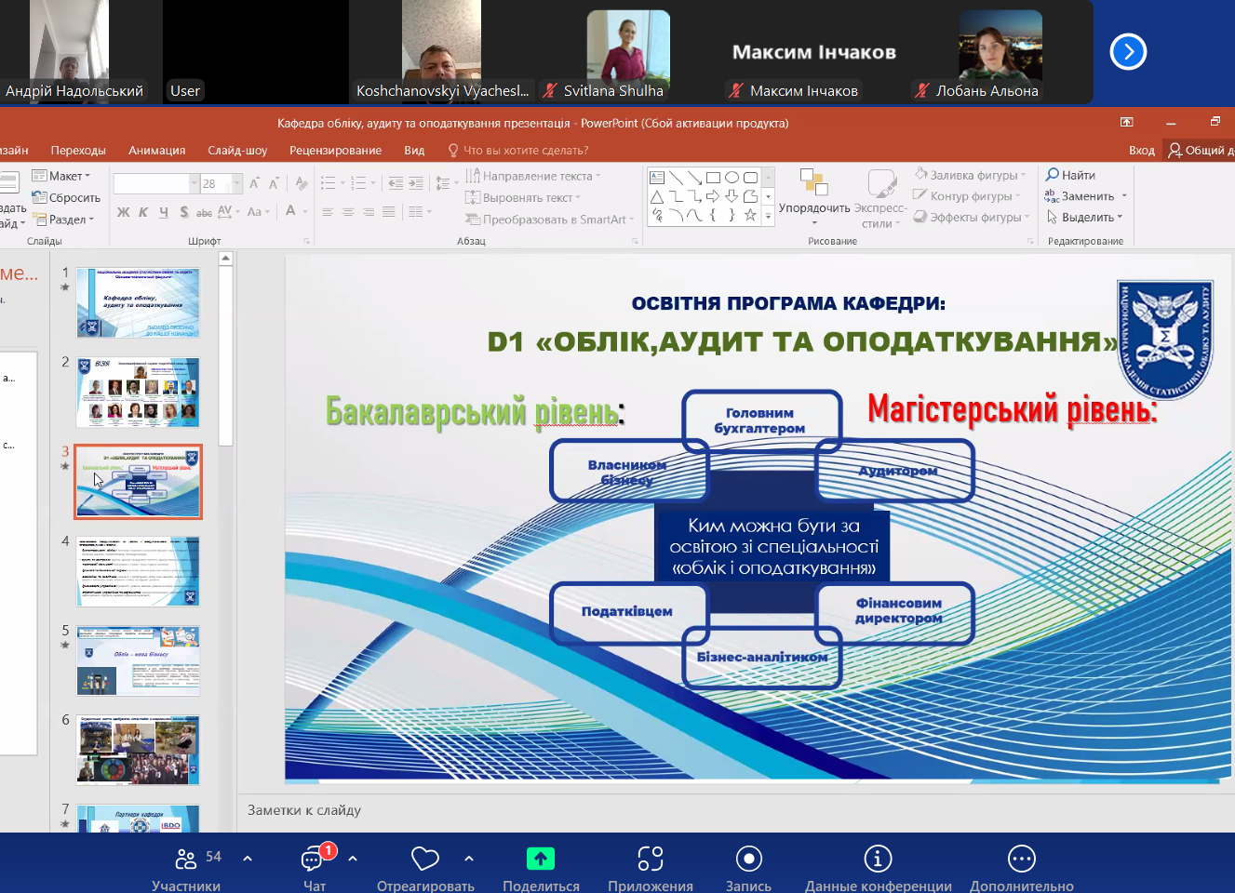Image resolution: width=1235 pixels, height=893 pixels.
Task: Expand the Макет layout dropdown
Action: (61, 176)
